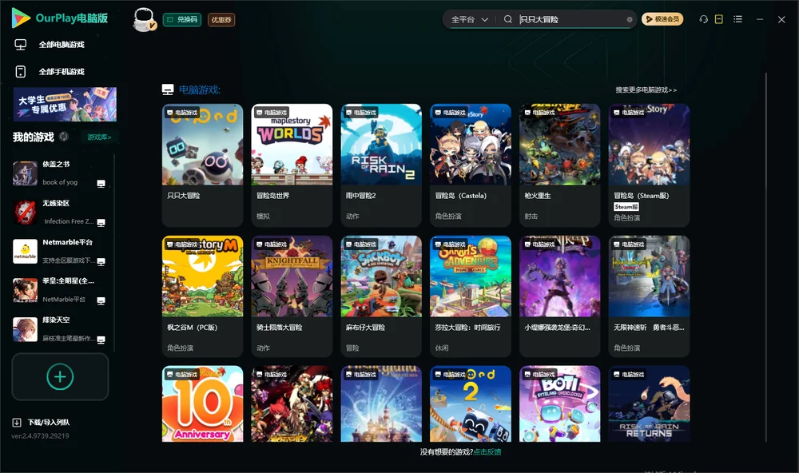The width and height of the screenshot is (799, 473).
Task: Open the 枪火重生 game card
Action: click(x=559, y=165)
